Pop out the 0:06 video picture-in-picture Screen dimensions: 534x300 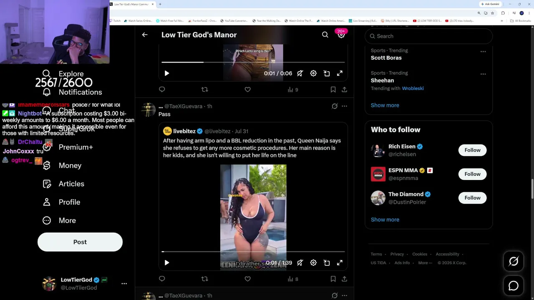point(327,73)
